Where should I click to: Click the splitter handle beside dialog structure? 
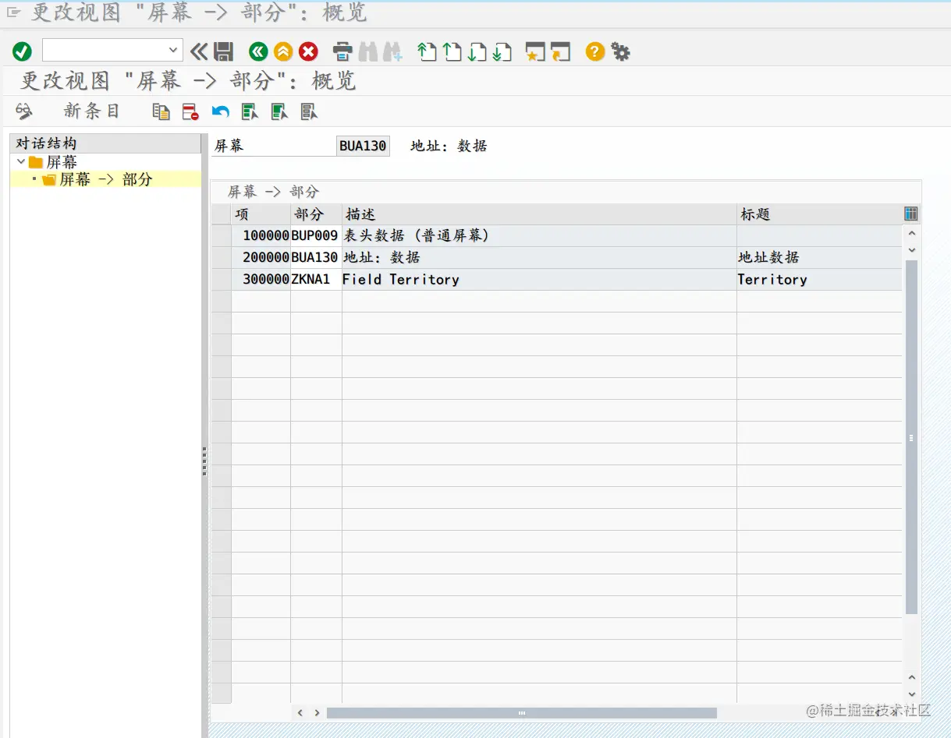(x=204, y=461)
